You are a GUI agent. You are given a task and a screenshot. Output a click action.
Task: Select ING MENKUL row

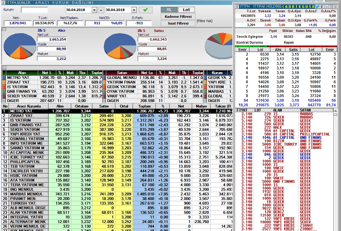(117, 190)
